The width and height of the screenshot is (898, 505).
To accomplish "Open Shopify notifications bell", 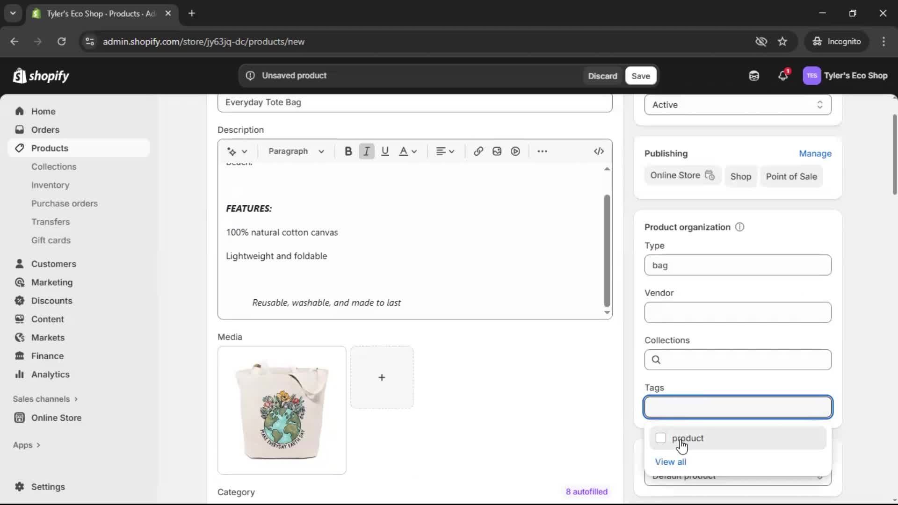I will point(783,75).
